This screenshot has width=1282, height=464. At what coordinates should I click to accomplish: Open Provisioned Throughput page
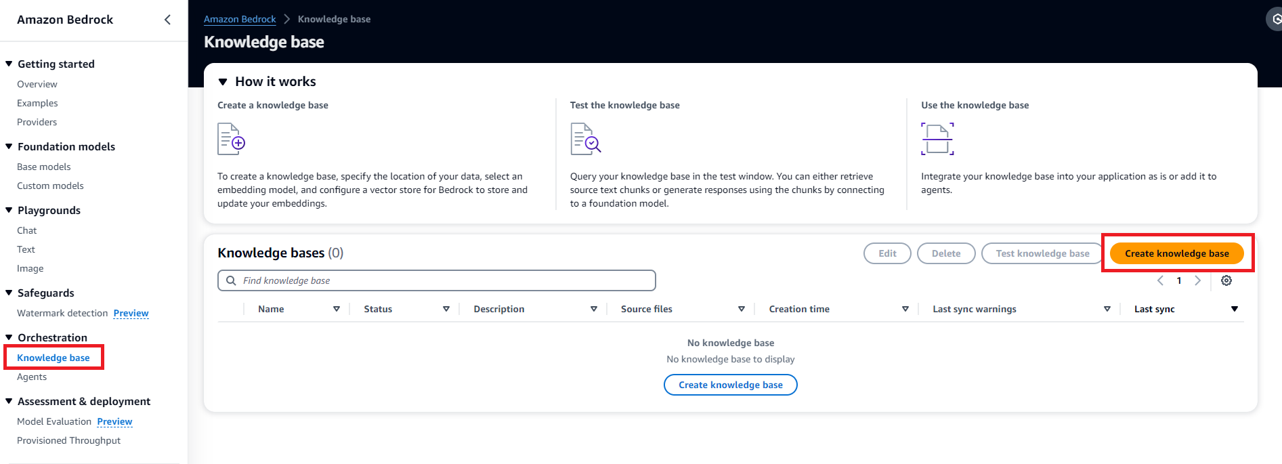pyautogui.click(x=68, y=440)
